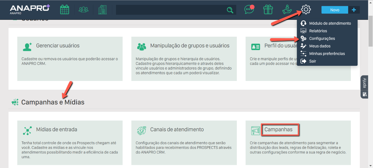
Task: Select Módulo de atendimento menu item
Action: [x=330, y=23]
